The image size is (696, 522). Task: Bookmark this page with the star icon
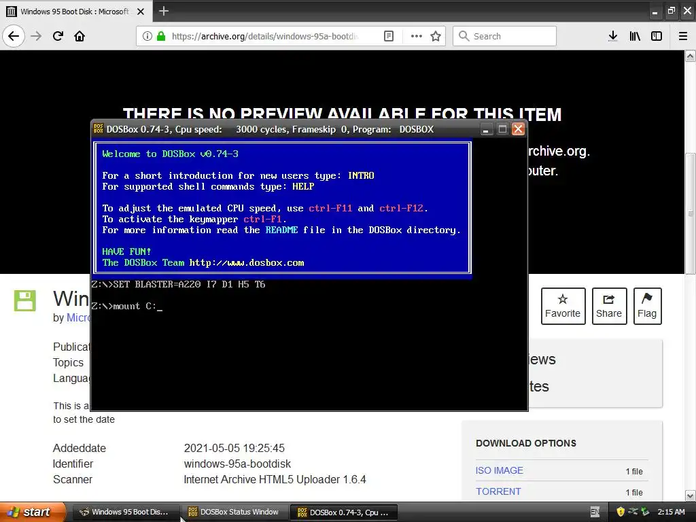click(436, 36)
